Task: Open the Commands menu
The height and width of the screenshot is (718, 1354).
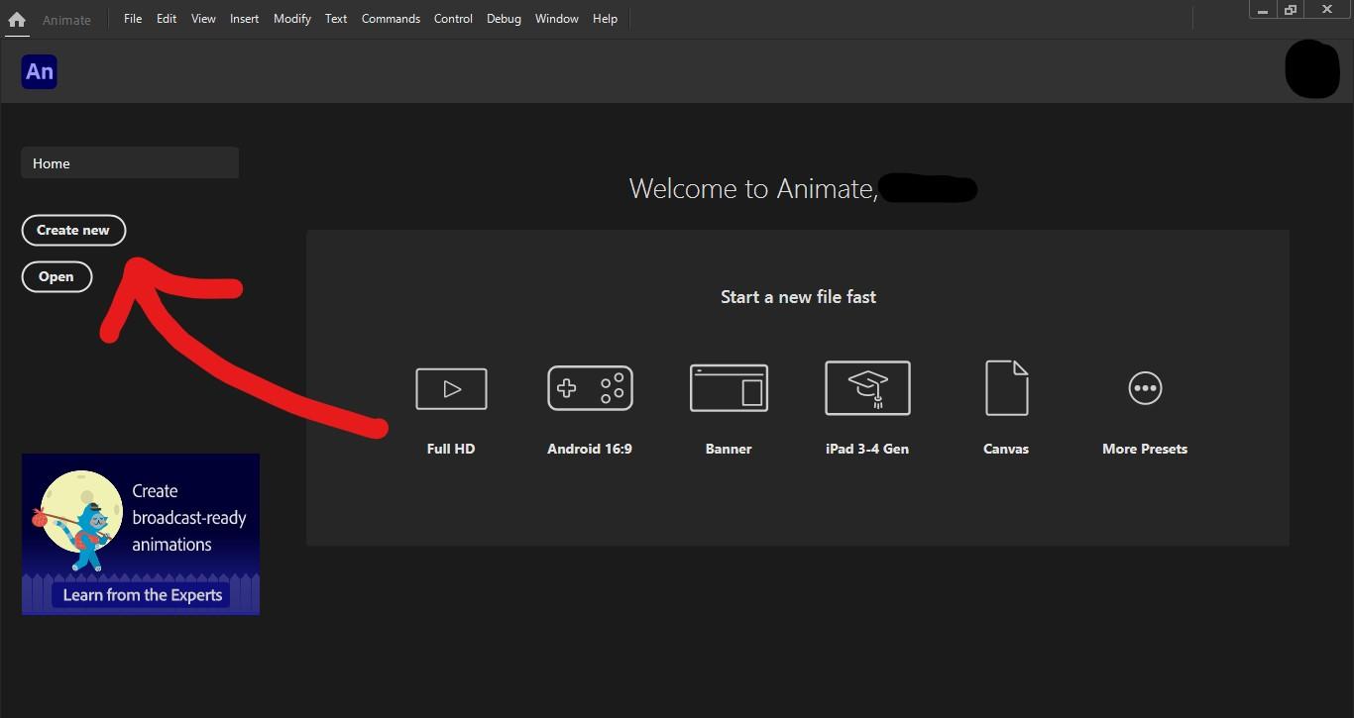Action: point(391,19)
